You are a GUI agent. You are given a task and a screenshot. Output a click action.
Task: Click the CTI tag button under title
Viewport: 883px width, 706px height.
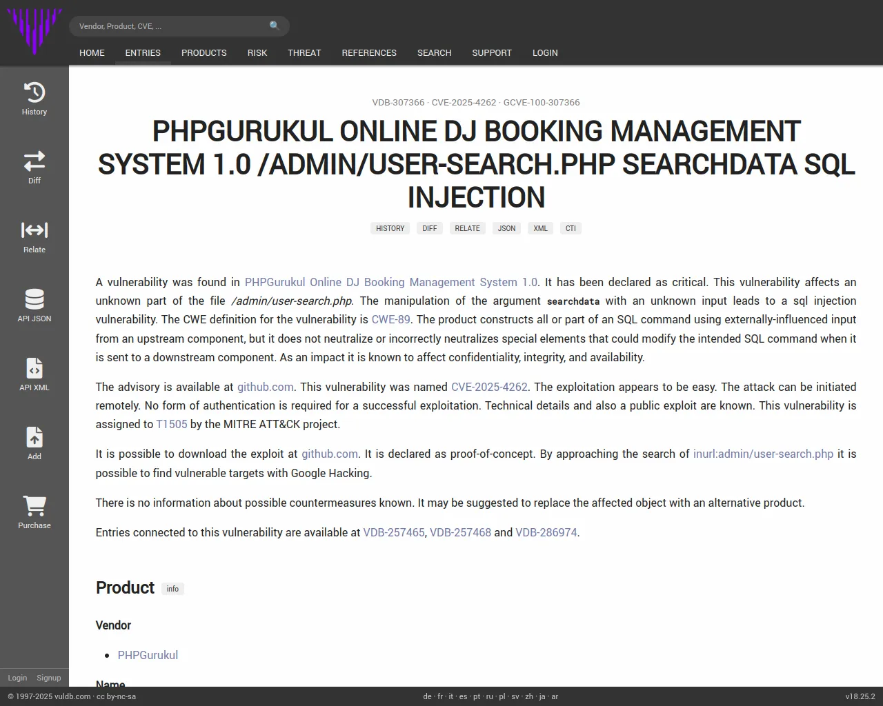[x=571, y=228]
